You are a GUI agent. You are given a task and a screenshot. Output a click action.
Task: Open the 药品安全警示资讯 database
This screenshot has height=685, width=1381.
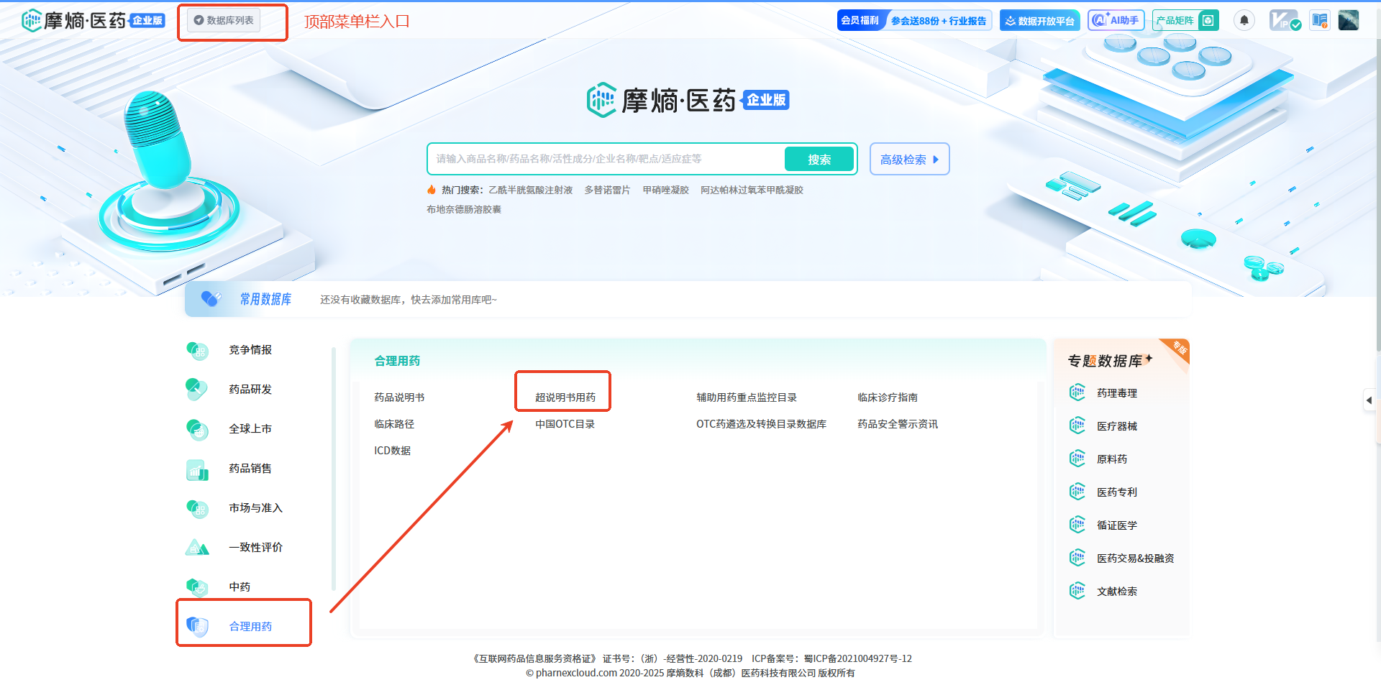click(x=898, y=424)
